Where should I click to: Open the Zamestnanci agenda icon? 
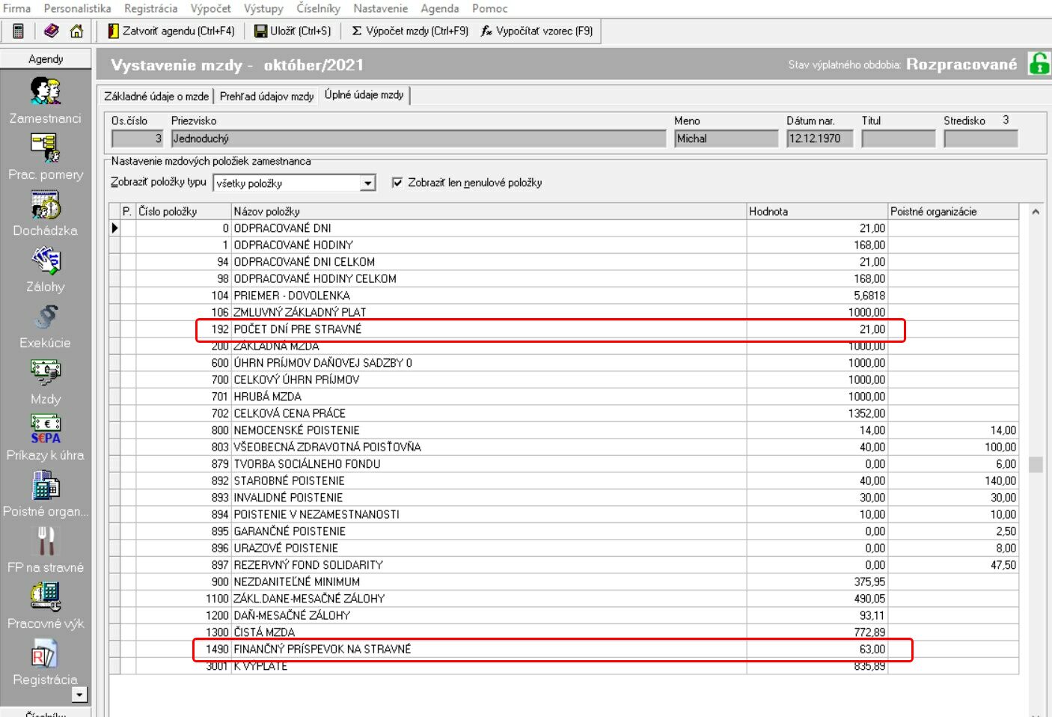coord(45,91)
